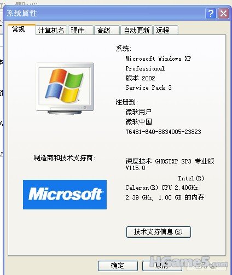Click the blue Microsoft logo image
Image resolution: width=232 pixels, height=275 pixels.
pos(65,195)
